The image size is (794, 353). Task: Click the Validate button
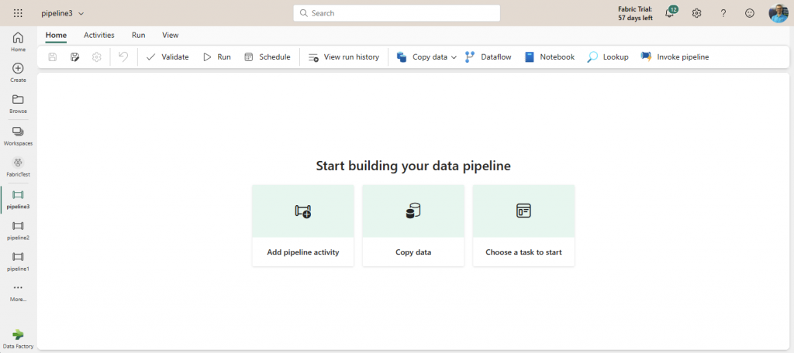point(167,57)
